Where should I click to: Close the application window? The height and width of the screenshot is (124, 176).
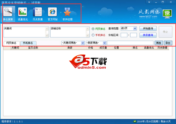pyautogui.click(x=171, y=2)
